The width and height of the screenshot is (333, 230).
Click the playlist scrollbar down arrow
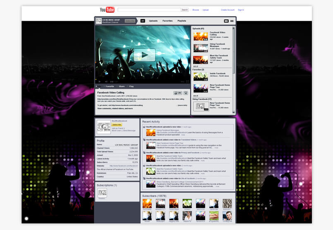[x=234, y=112]
